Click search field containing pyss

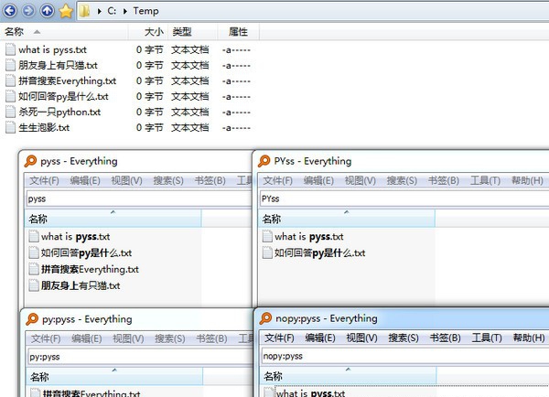click(139, 198)
